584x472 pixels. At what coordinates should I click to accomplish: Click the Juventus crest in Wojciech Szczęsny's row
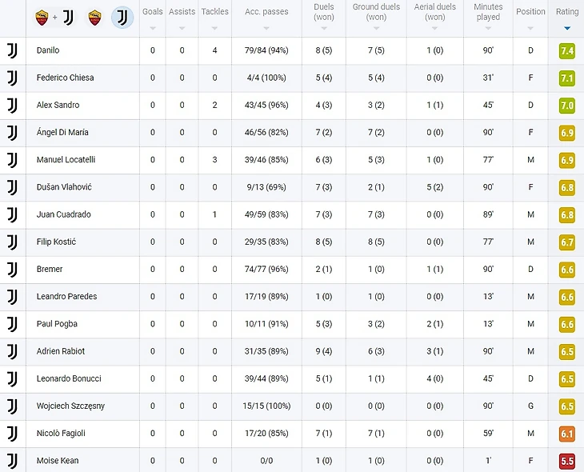[x=12, y=406]
